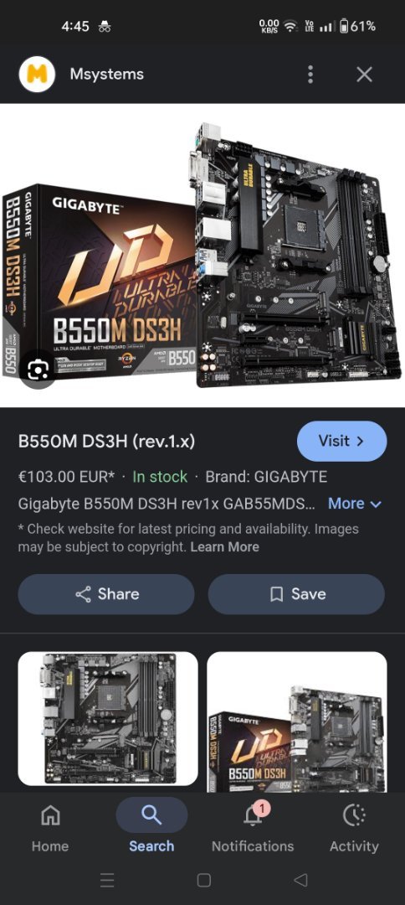Open the motherboard-only related thumbnail
This screenshot has width=405, height=905.
(x=108, y=719)
